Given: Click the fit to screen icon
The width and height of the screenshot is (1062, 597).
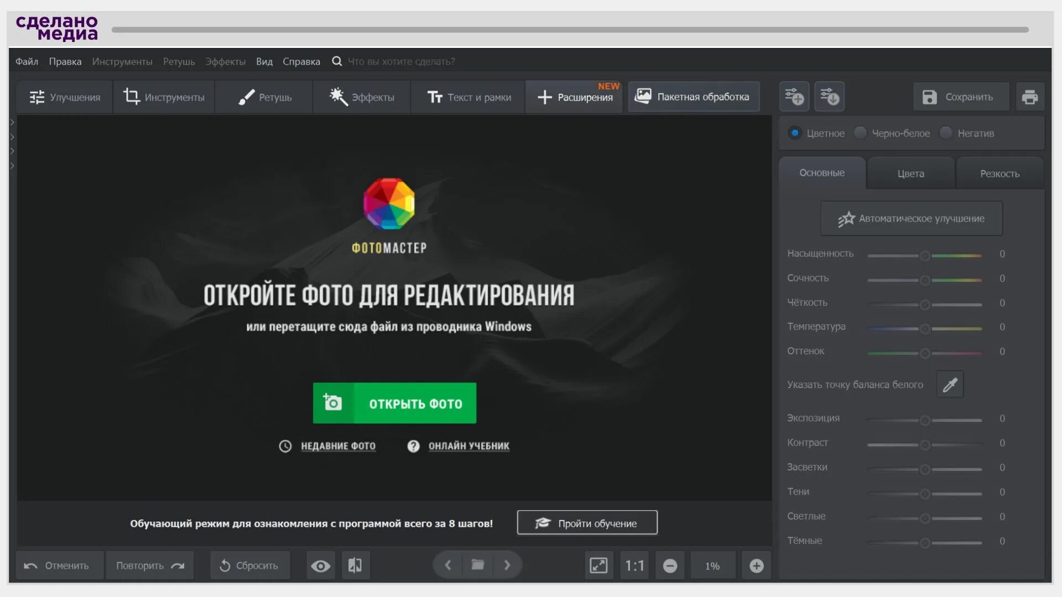Looking at the screenshot, I should click(x=599, y=565).
